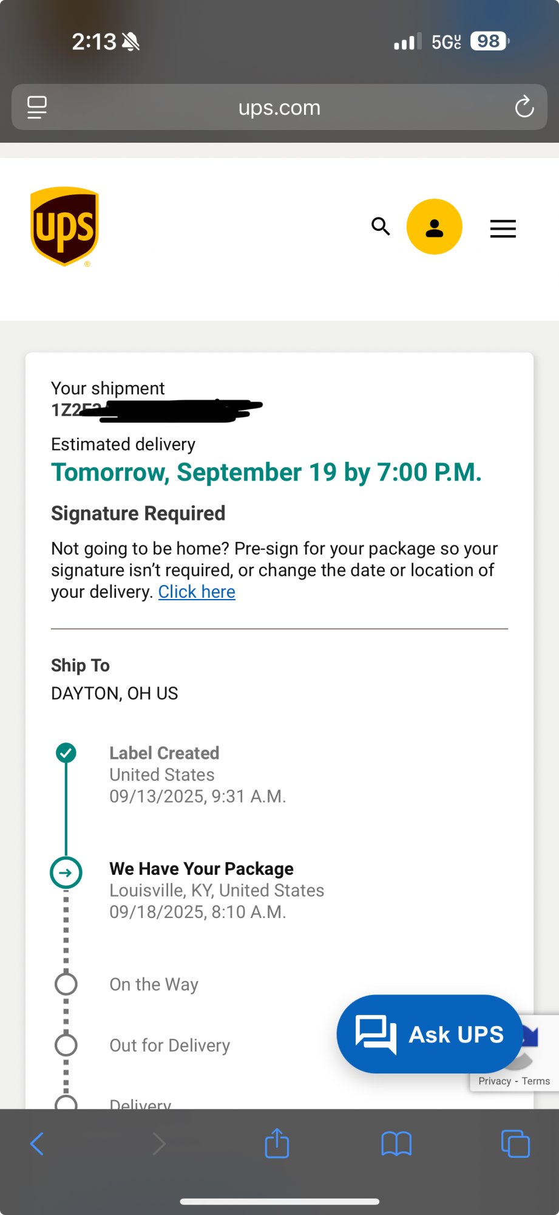Viewport: 559px width, 1215px height.
Task: Tap the We Have Your Package marker
Action: tap(66, 873)
